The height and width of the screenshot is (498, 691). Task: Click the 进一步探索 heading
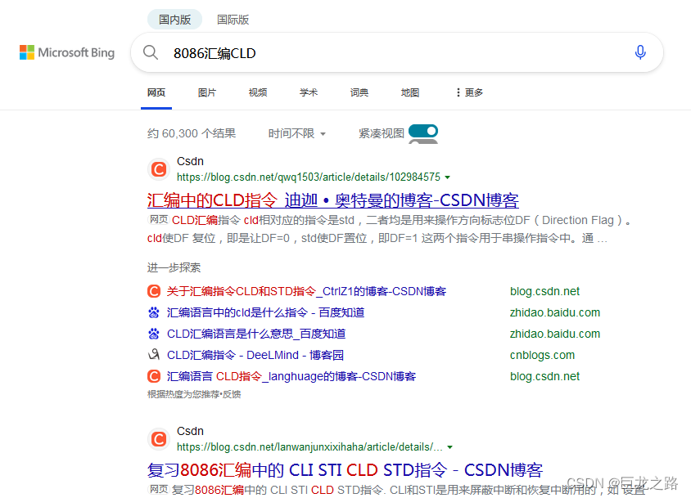pos(174,267)
